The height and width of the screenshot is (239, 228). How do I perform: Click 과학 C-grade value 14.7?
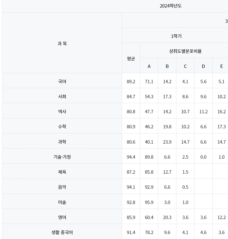click(x=185, y=142)
